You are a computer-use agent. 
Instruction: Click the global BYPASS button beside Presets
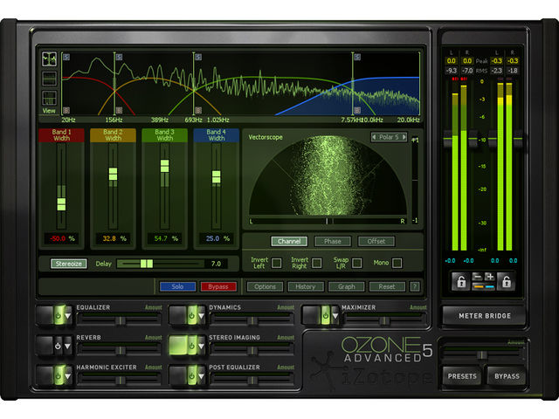tap(507, 376)
